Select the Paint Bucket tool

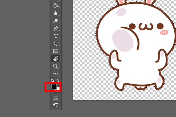[56, 6]
